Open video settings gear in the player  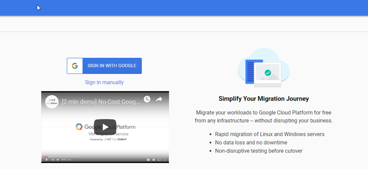coord(154,160)
